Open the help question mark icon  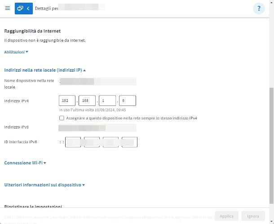(259, 9)
